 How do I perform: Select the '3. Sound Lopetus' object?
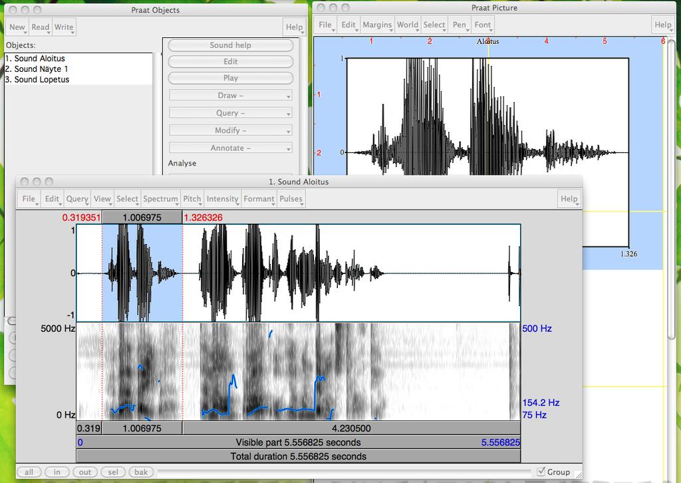[78, 79]
